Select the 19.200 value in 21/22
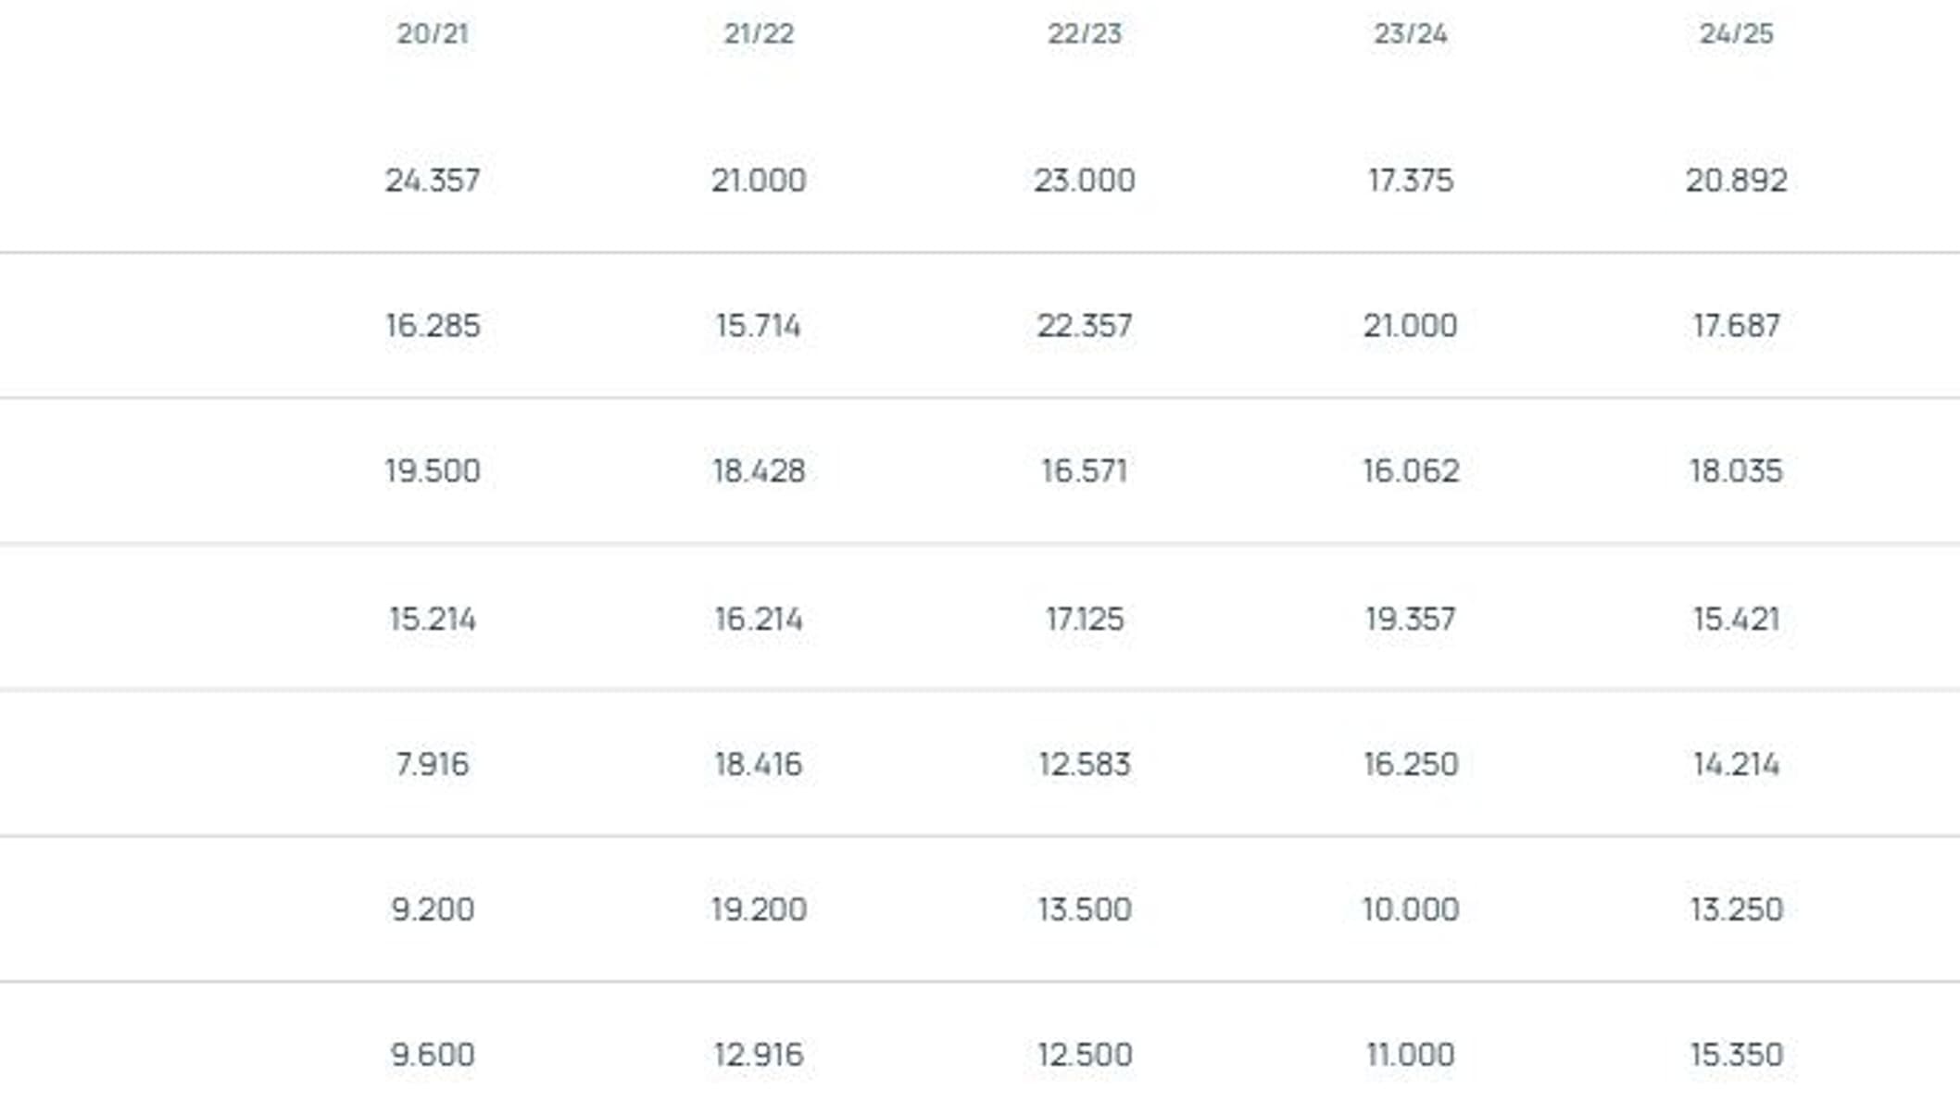 pyautogui.click(x=759, y=909)
